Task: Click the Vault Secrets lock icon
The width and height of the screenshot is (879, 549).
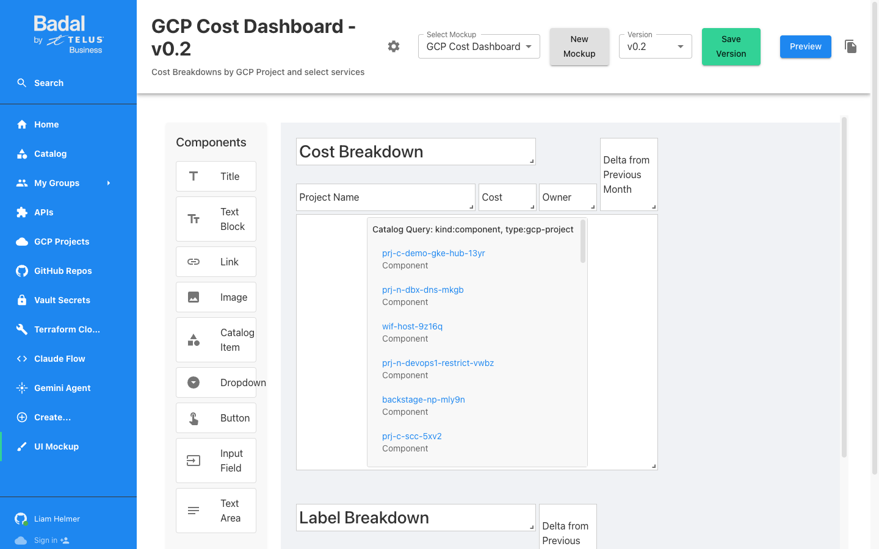Action: pos(22,300)
